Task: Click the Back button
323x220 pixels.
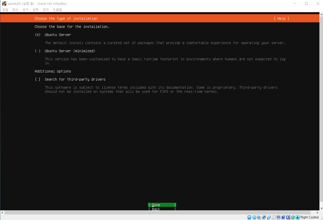Action: pos(162,209)
